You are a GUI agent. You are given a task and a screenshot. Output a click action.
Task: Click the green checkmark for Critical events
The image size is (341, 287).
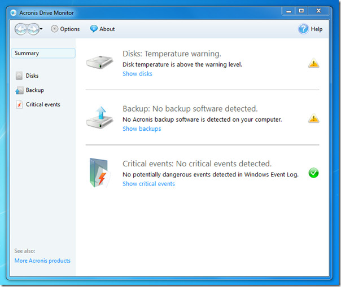click(313, 173)
